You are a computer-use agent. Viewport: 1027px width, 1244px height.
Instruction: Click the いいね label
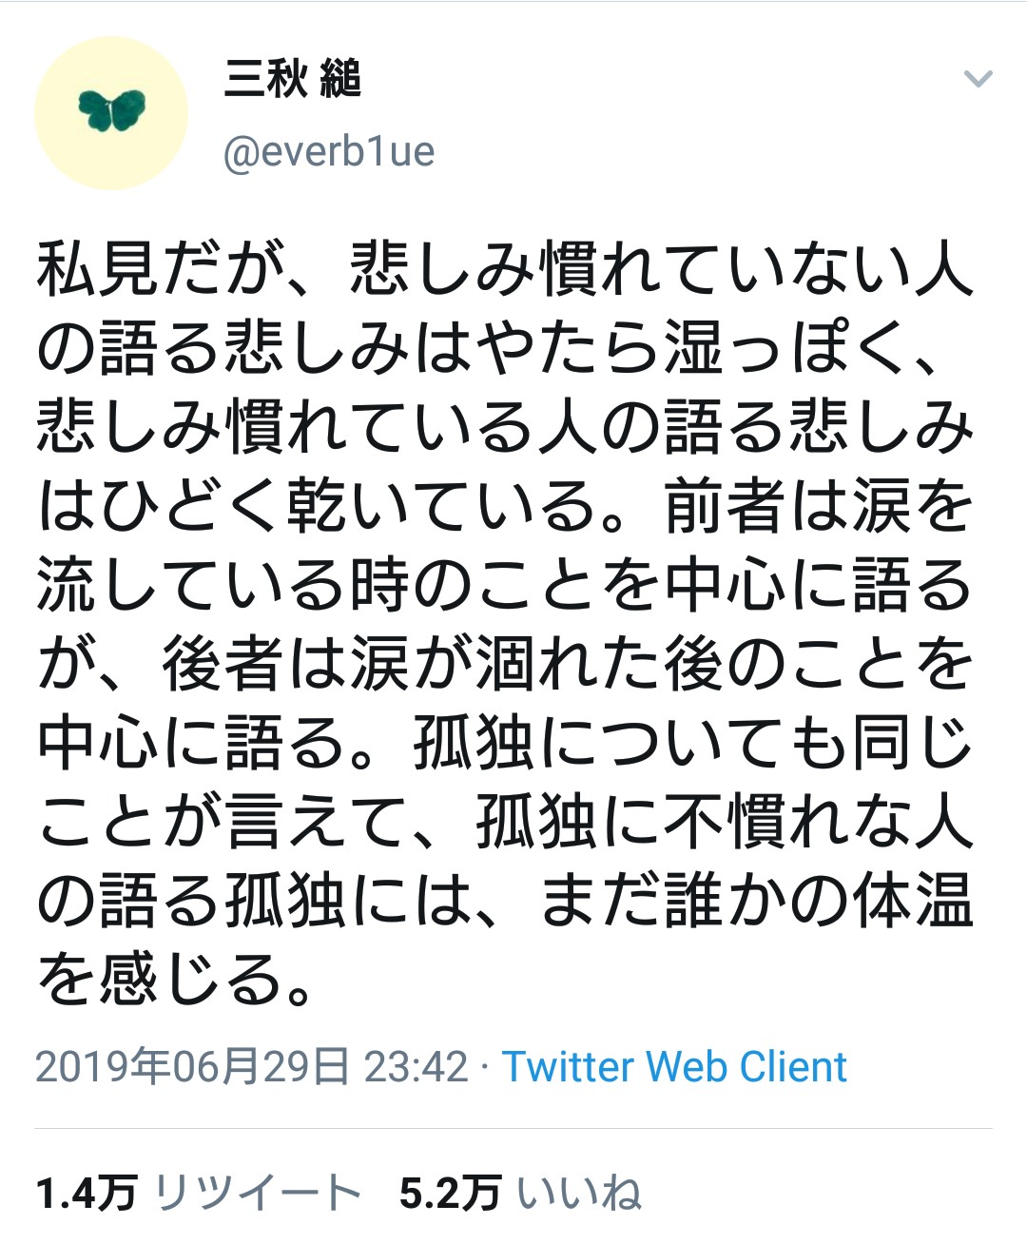(x=580, y=1194)
